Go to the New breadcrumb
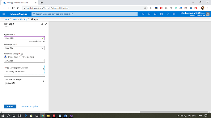This screenshot has width=211, height=118. point(15,19)
